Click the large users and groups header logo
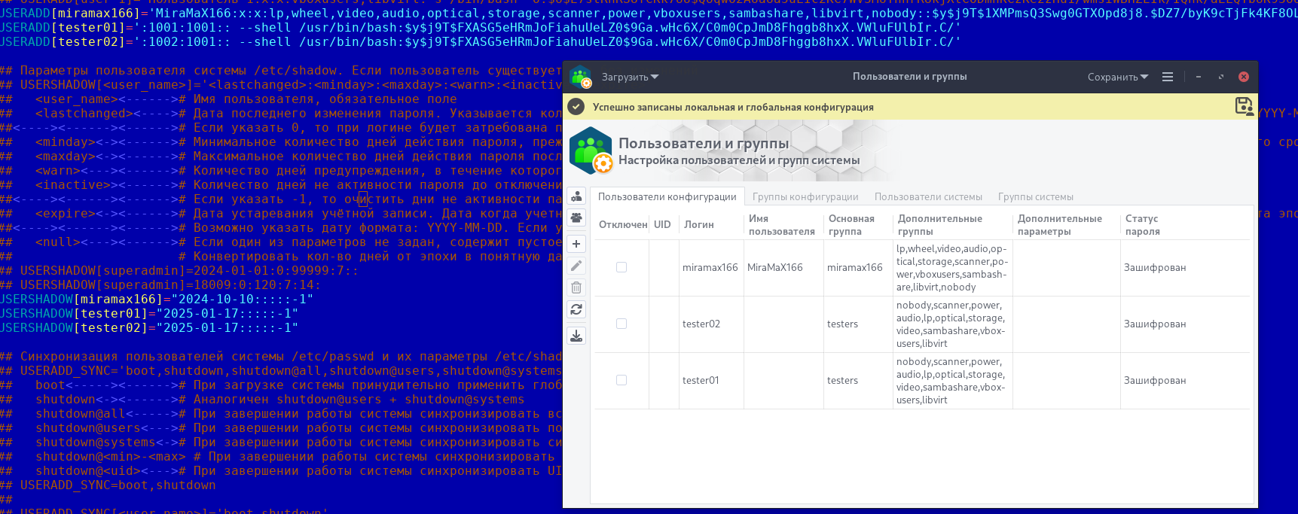The height and width of the screenshot is (514, 1298). click(591, 150)
